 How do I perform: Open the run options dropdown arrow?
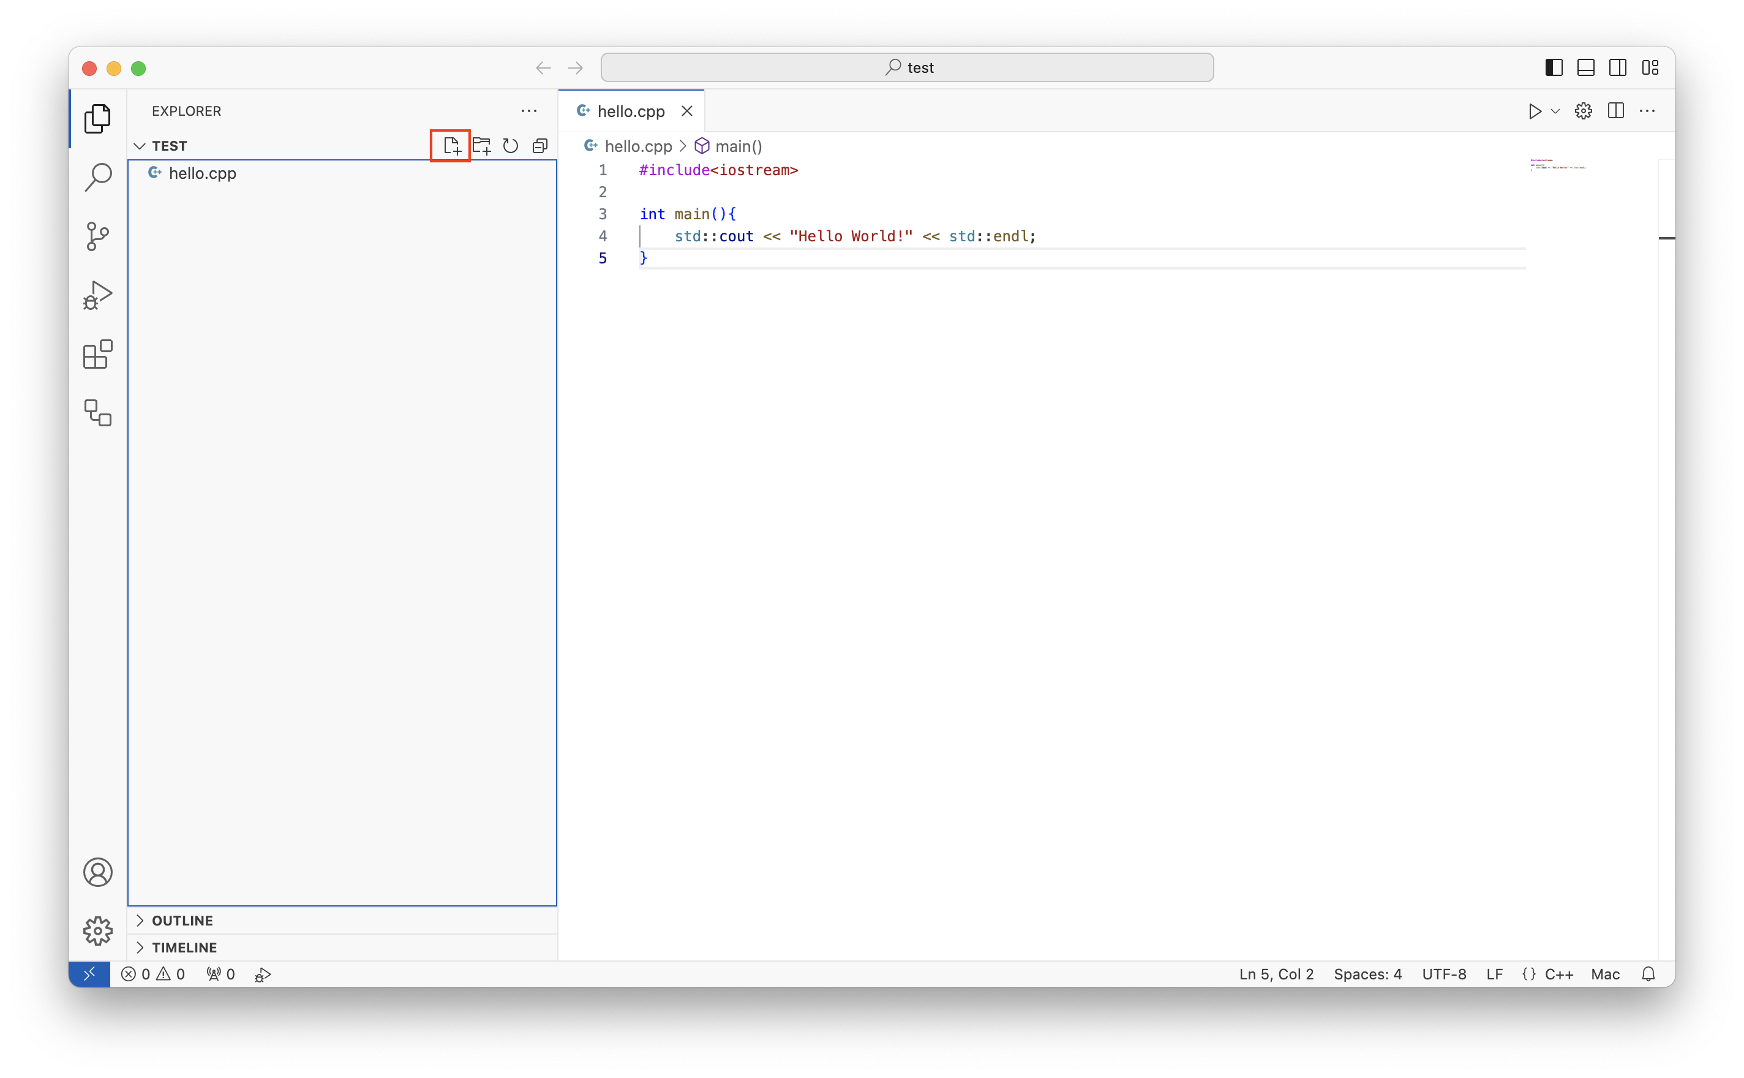(1555, 111)
